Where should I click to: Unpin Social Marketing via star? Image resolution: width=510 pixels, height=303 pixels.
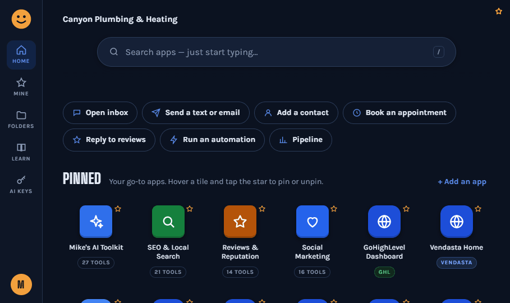tap(334, 209)
